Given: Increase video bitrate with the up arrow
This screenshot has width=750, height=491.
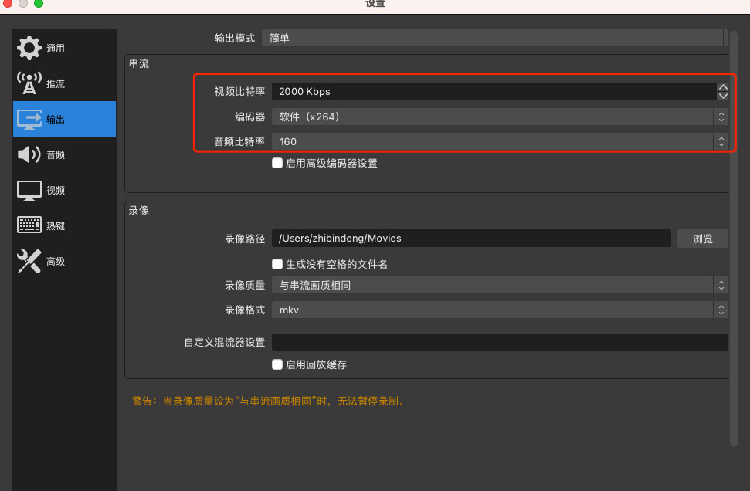Looking at the screenshot, I should click(x=723, y=87).
